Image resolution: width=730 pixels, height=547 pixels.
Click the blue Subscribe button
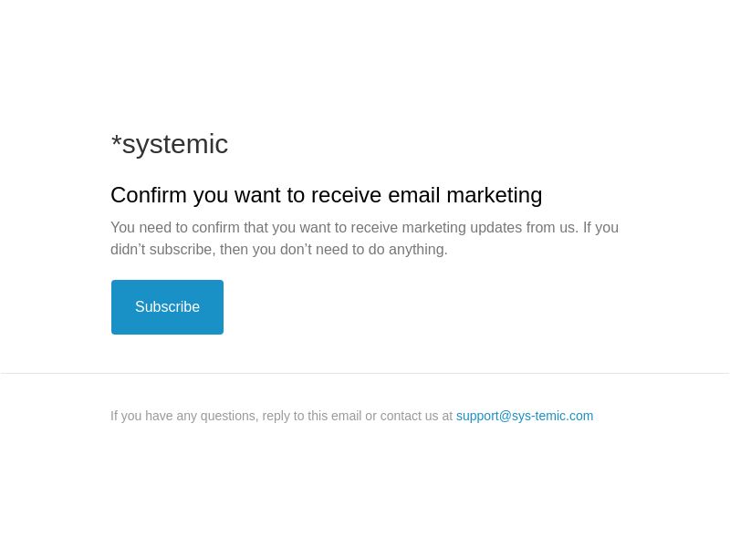click(167, 307)
